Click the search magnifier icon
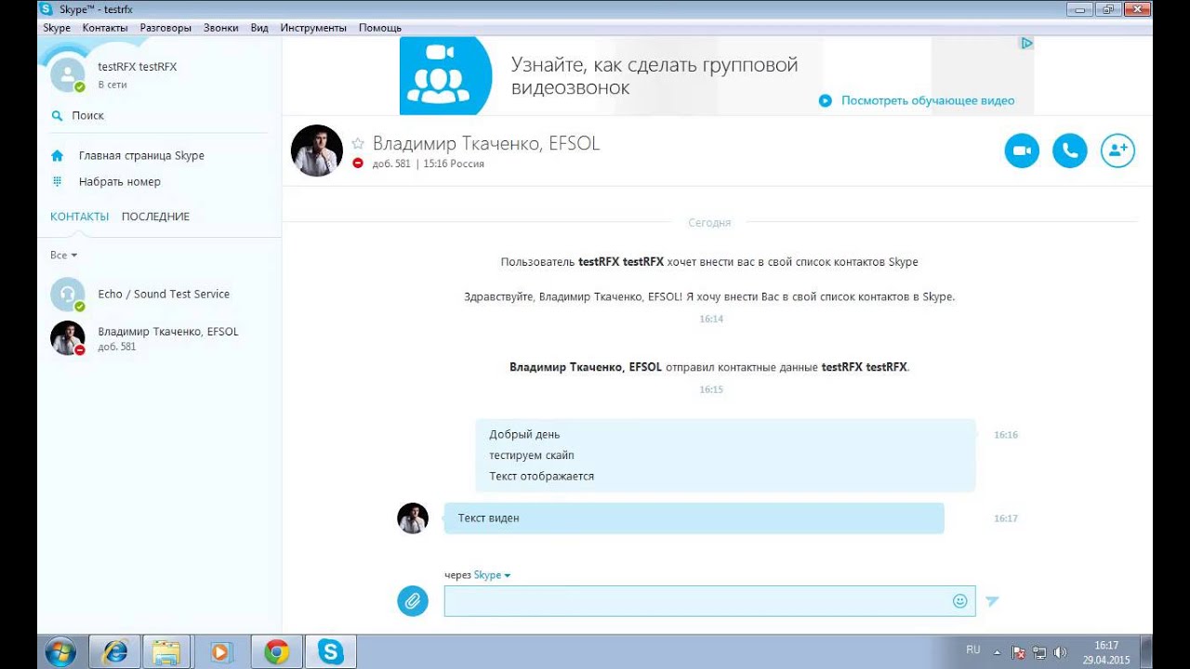Image resolution: width=1190 pixels, height=669 pixels. [57, 116]
